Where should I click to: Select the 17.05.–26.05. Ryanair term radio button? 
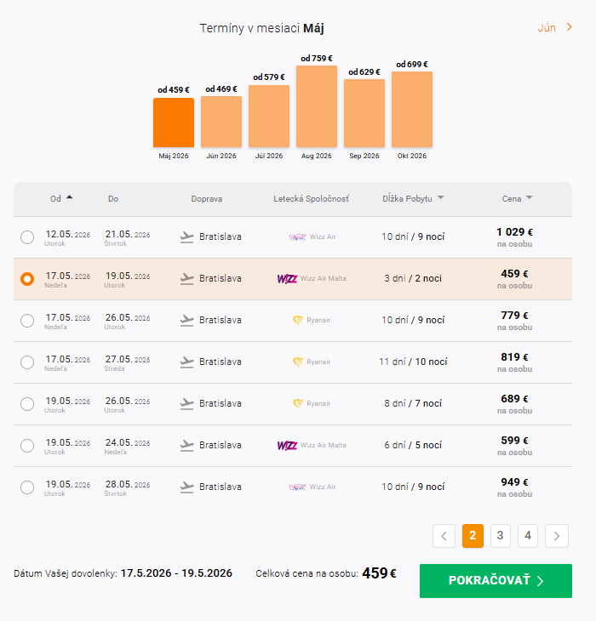point(27,321)
